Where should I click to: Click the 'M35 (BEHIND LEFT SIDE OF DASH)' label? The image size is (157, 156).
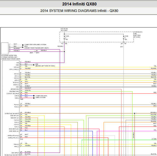(45, 65)
